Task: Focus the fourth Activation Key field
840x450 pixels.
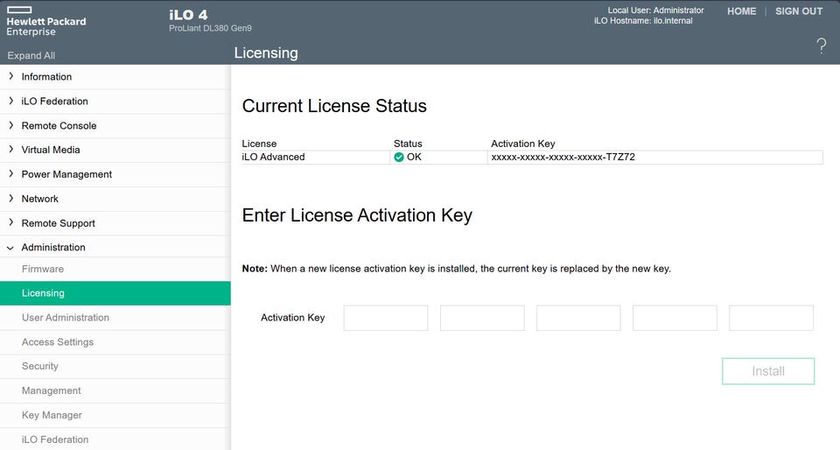Action: click(675, 318)
